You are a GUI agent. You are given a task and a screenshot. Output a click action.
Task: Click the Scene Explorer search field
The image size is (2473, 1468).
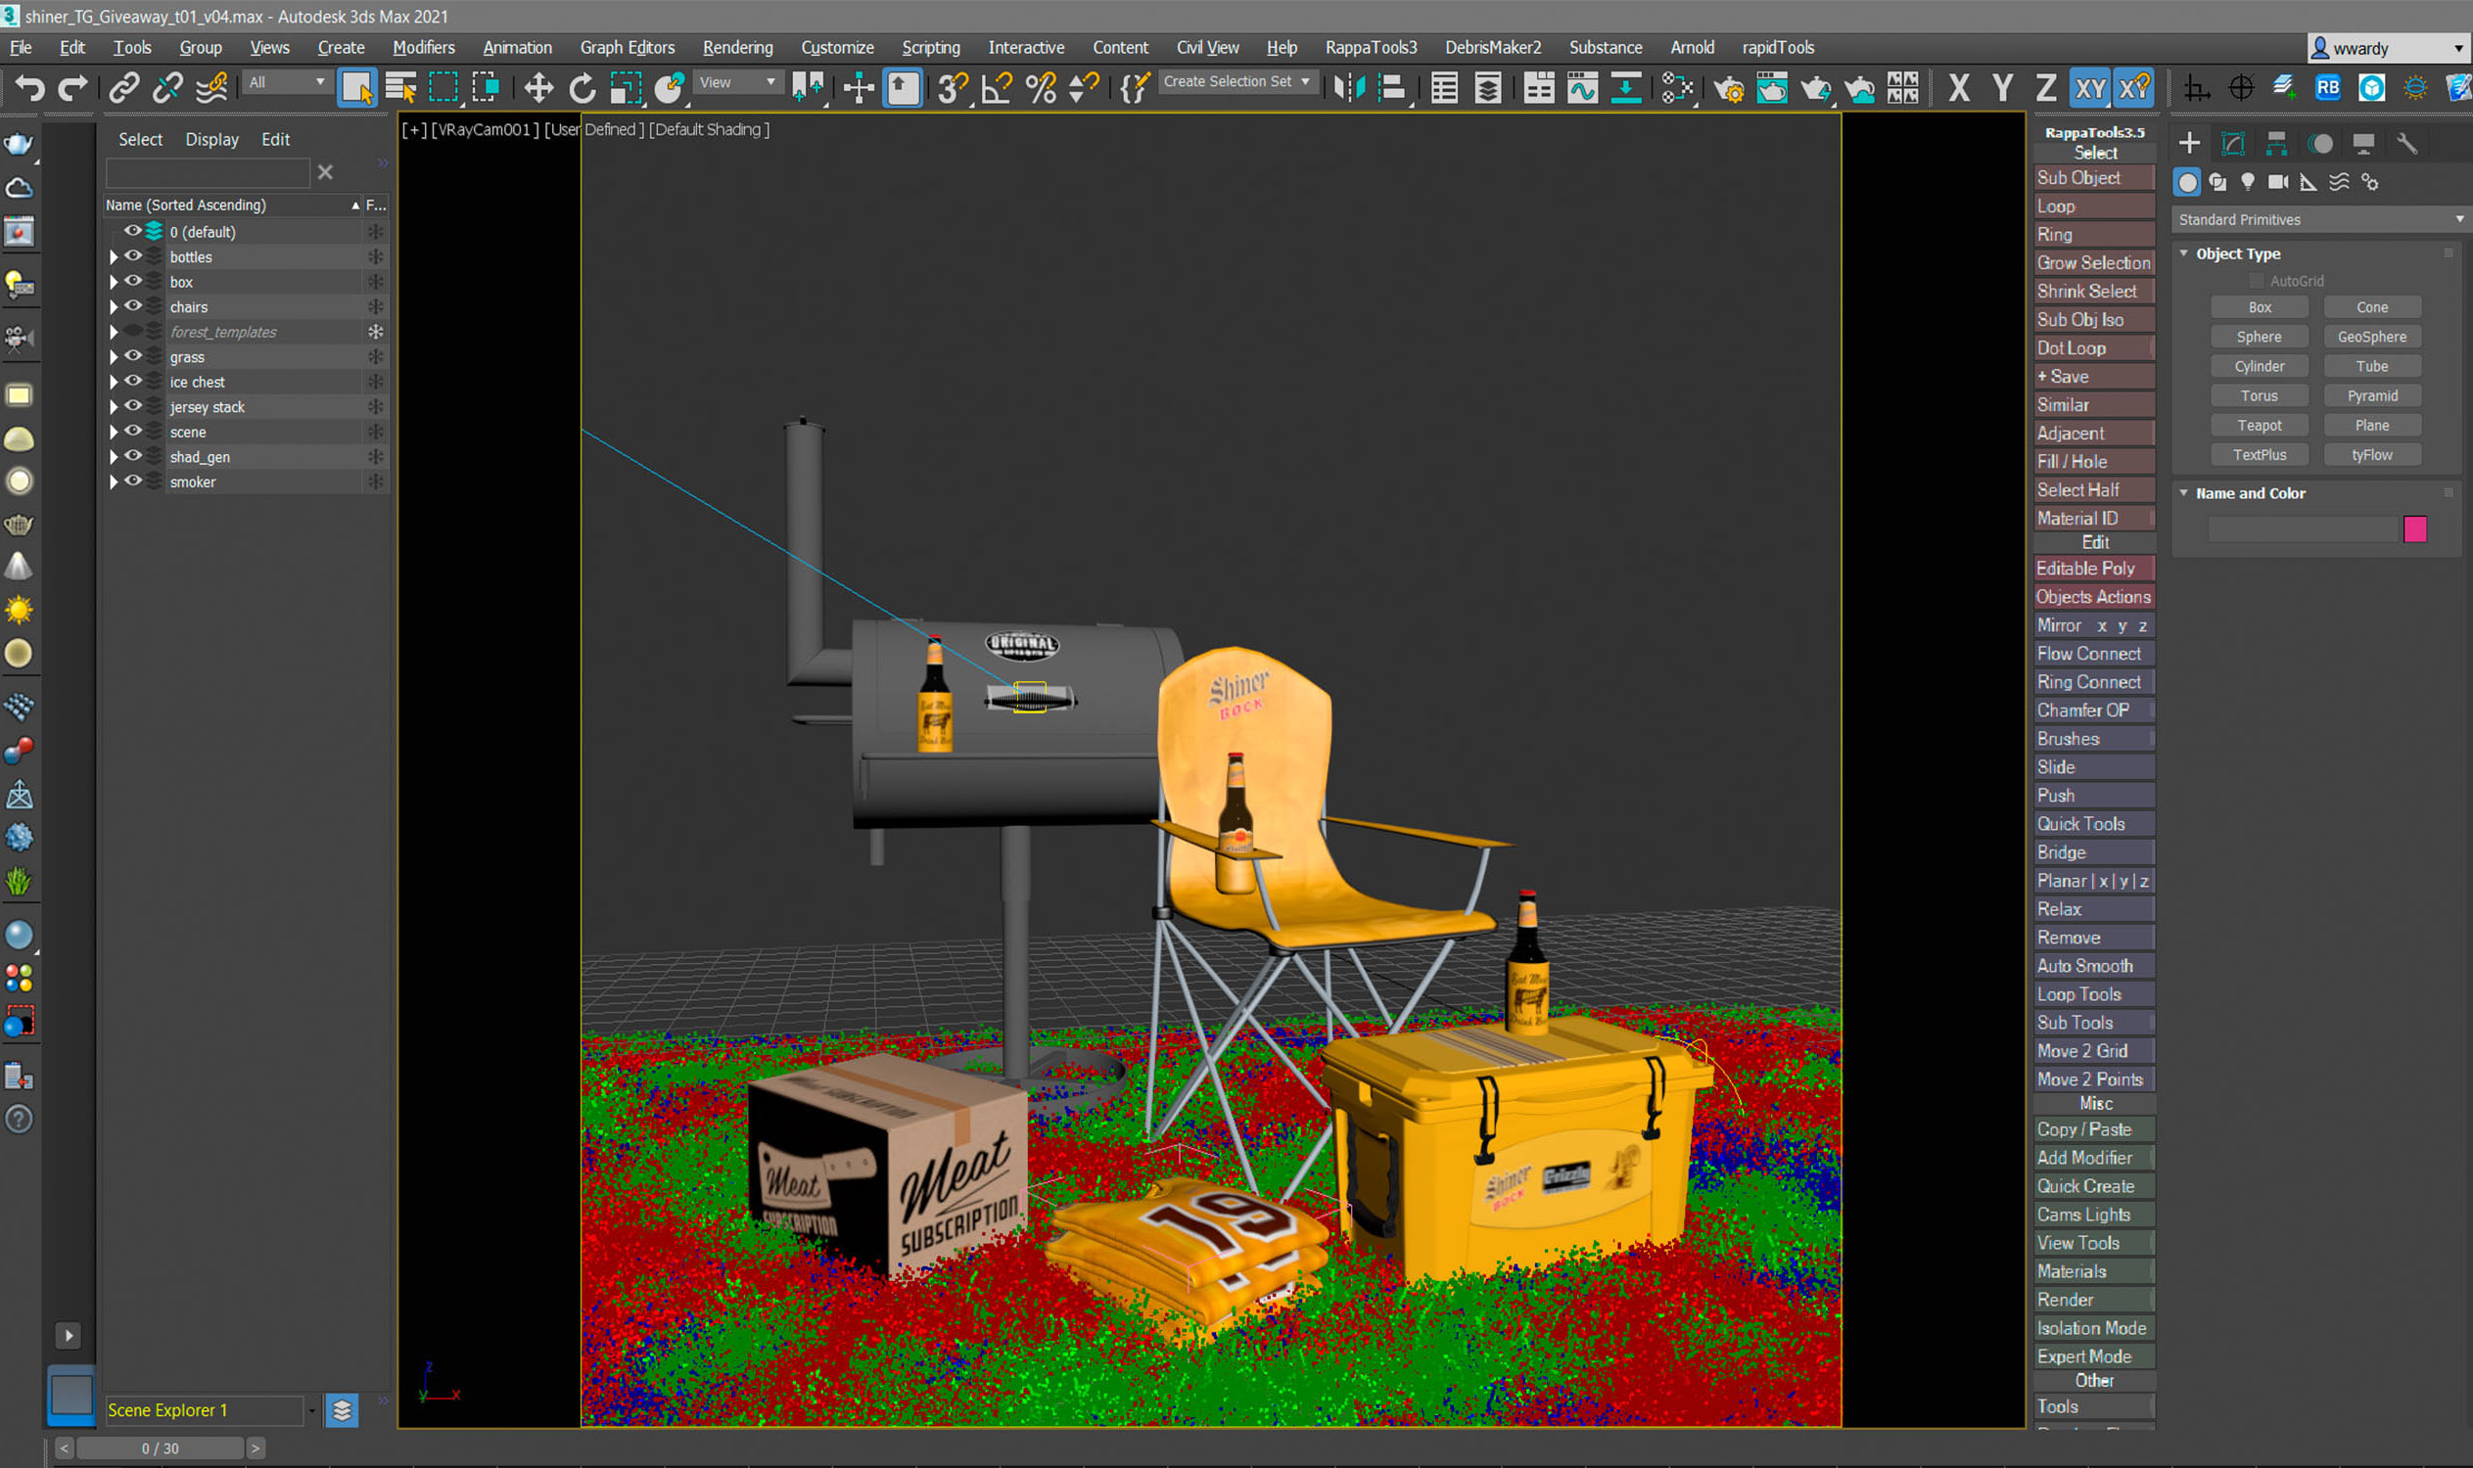pos(208,173)
